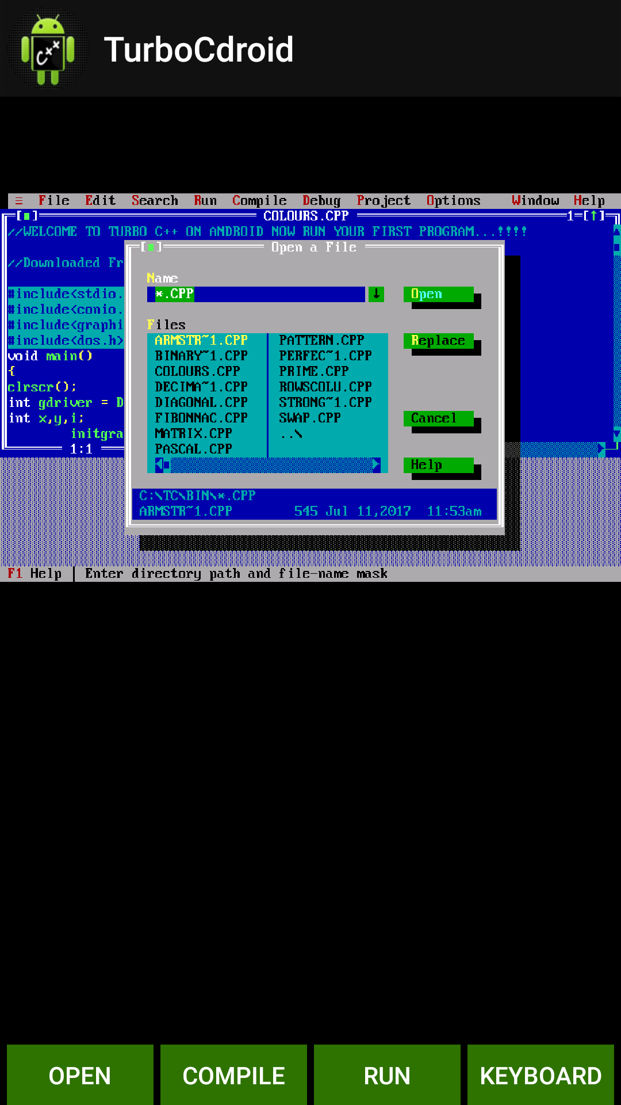Click left arrow of file list scrollbar

(x=159, y=465)
